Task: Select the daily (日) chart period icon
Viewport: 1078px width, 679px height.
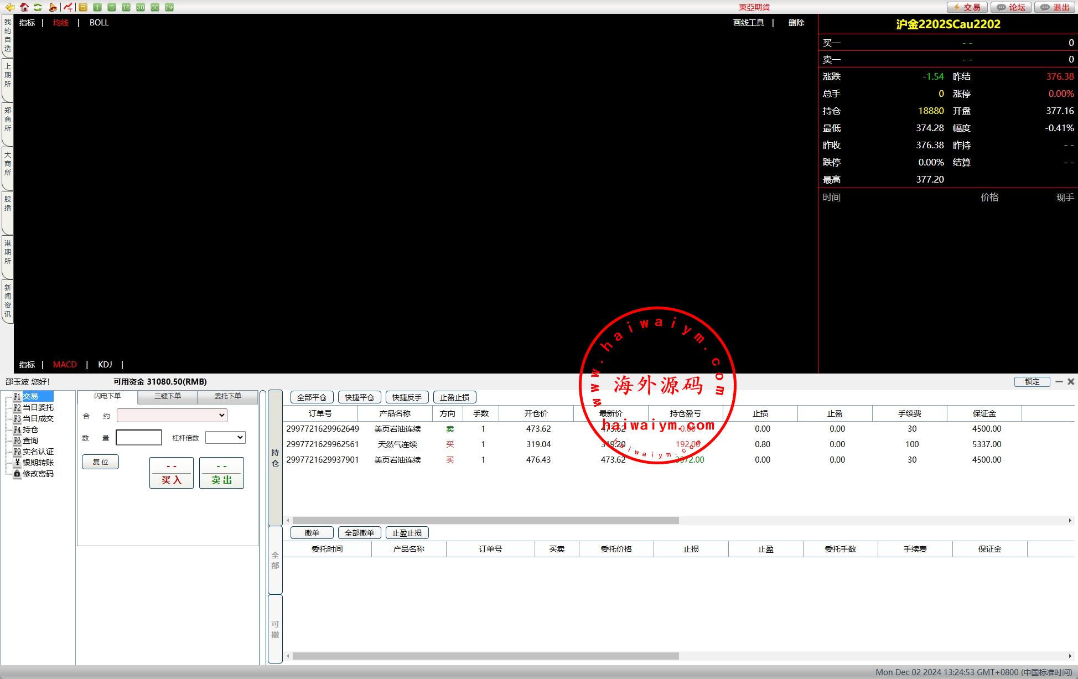Action: pyautogui.click(x=83, y=7)
